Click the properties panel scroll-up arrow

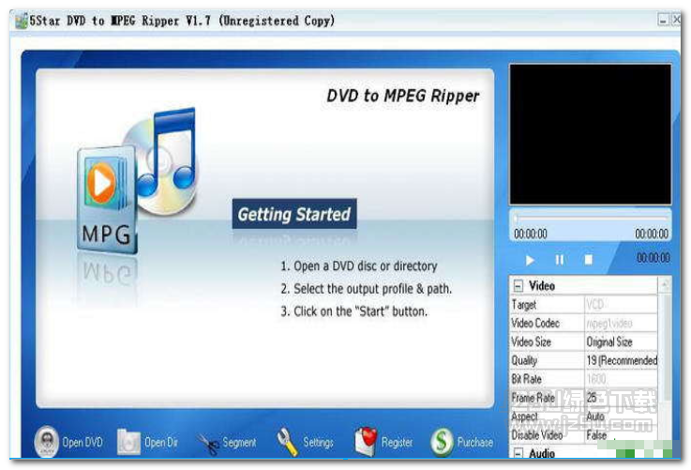[x=665, y=285]
